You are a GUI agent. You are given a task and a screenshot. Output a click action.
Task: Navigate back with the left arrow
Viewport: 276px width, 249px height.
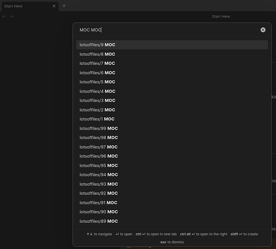(x=4, y=16)
